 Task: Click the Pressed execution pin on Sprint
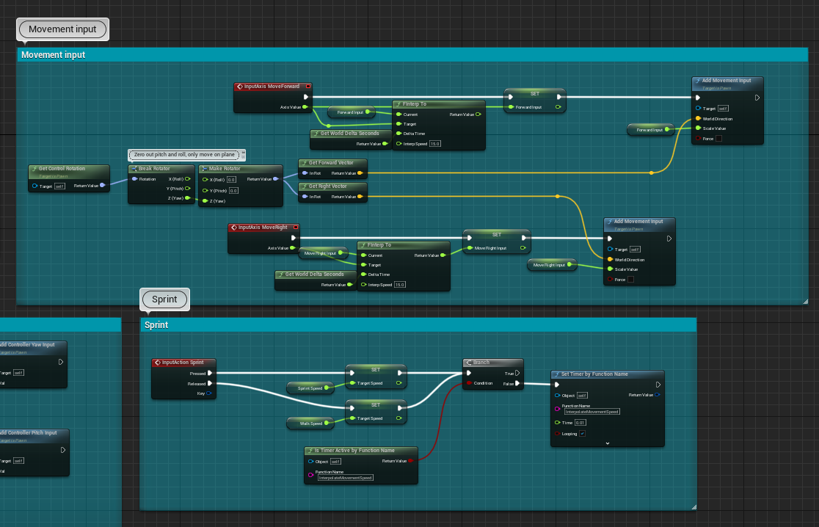[209, 374]
